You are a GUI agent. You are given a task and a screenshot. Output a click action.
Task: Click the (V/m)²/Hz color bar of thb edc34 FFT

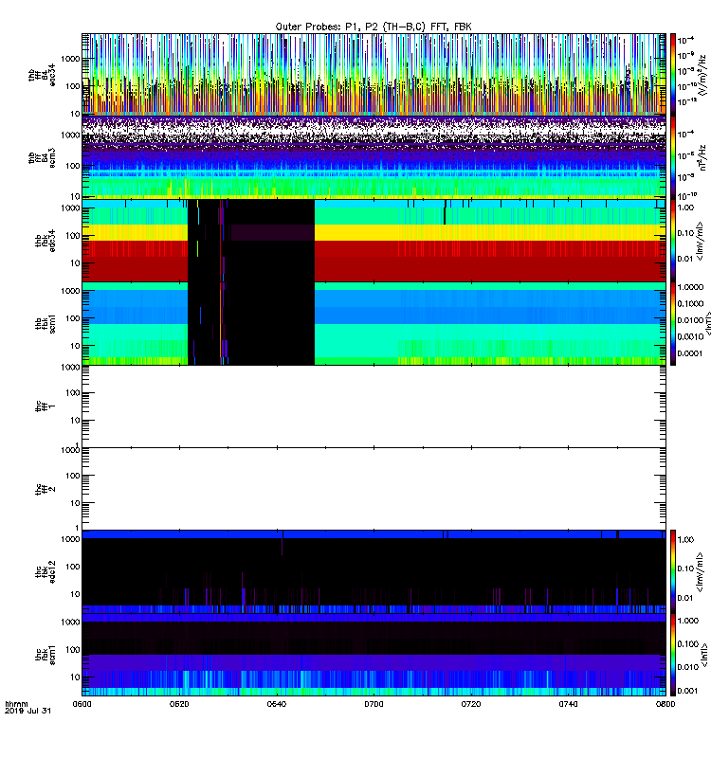673,75
